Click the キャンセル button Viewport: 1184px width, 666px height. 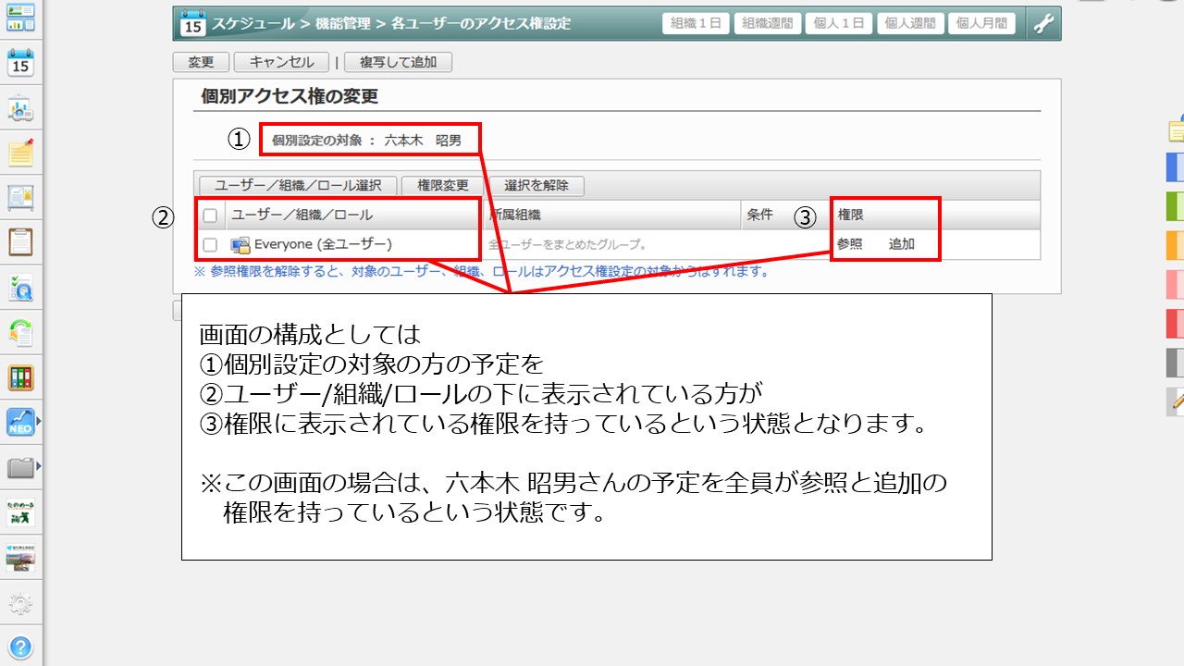coord(281,62)
